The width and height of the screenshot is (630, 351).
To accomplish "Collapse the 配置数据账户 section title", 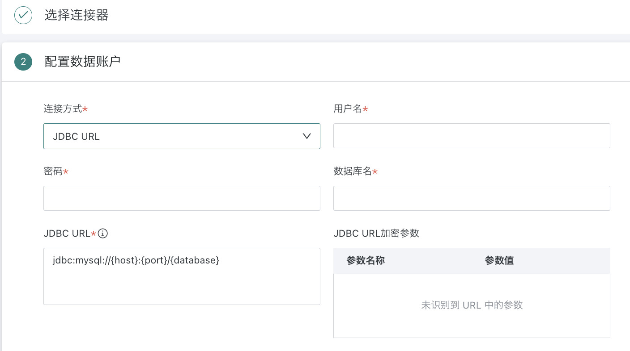I will 83,62.
